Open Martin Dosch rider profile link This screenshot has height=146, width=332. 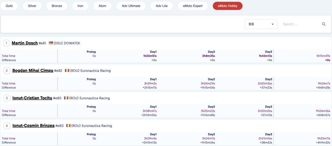(x=25, y=43)
